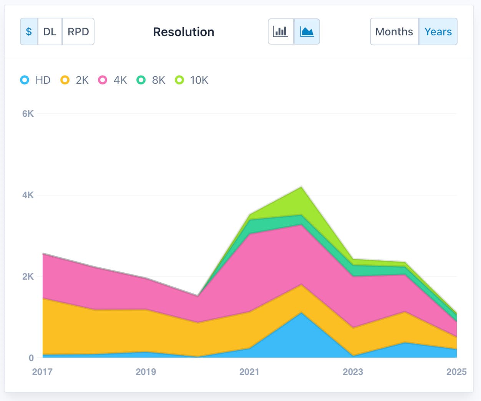Toggle the 4K series legend circle
The image size is (481, 401).
pos(103,80)
